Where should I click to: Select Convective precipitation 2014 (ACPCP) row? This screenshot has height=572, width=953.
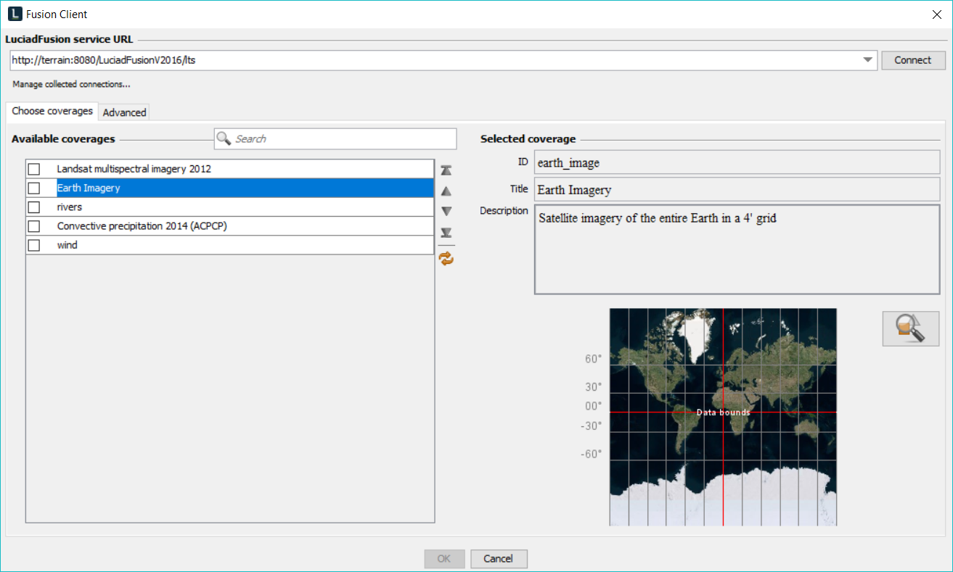pyautogui.click(x=229, y=226)
